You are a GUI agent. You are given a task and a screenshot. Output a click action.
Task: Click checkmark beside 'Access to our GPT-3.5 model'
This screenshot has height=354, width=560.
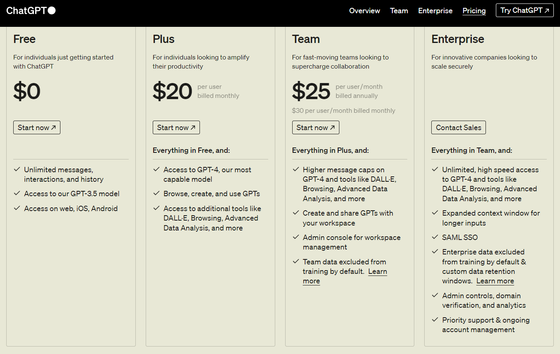click(17, 193)
